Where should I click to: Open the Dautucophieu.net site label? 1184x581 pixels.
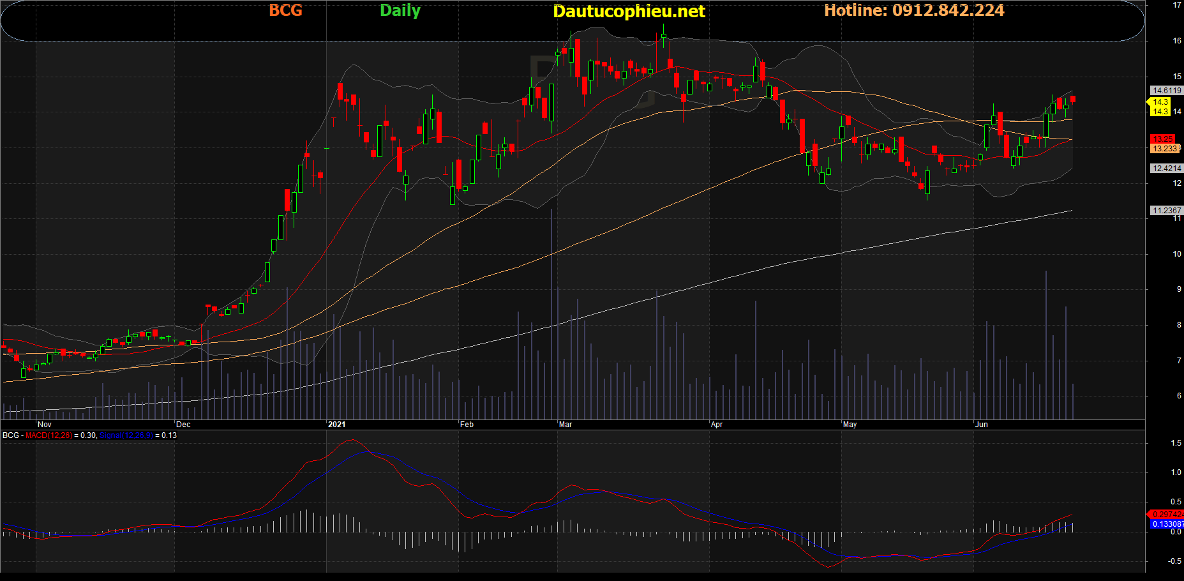coord(629,11)
